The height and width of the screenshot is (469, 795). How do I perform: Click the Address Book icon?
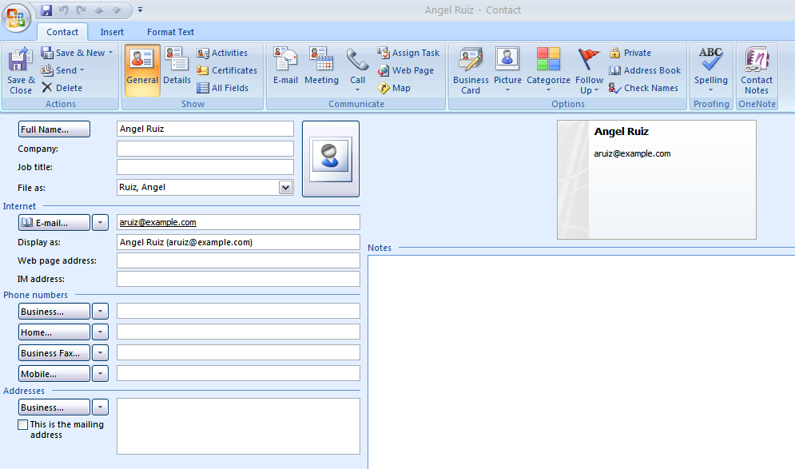[615, 70]
